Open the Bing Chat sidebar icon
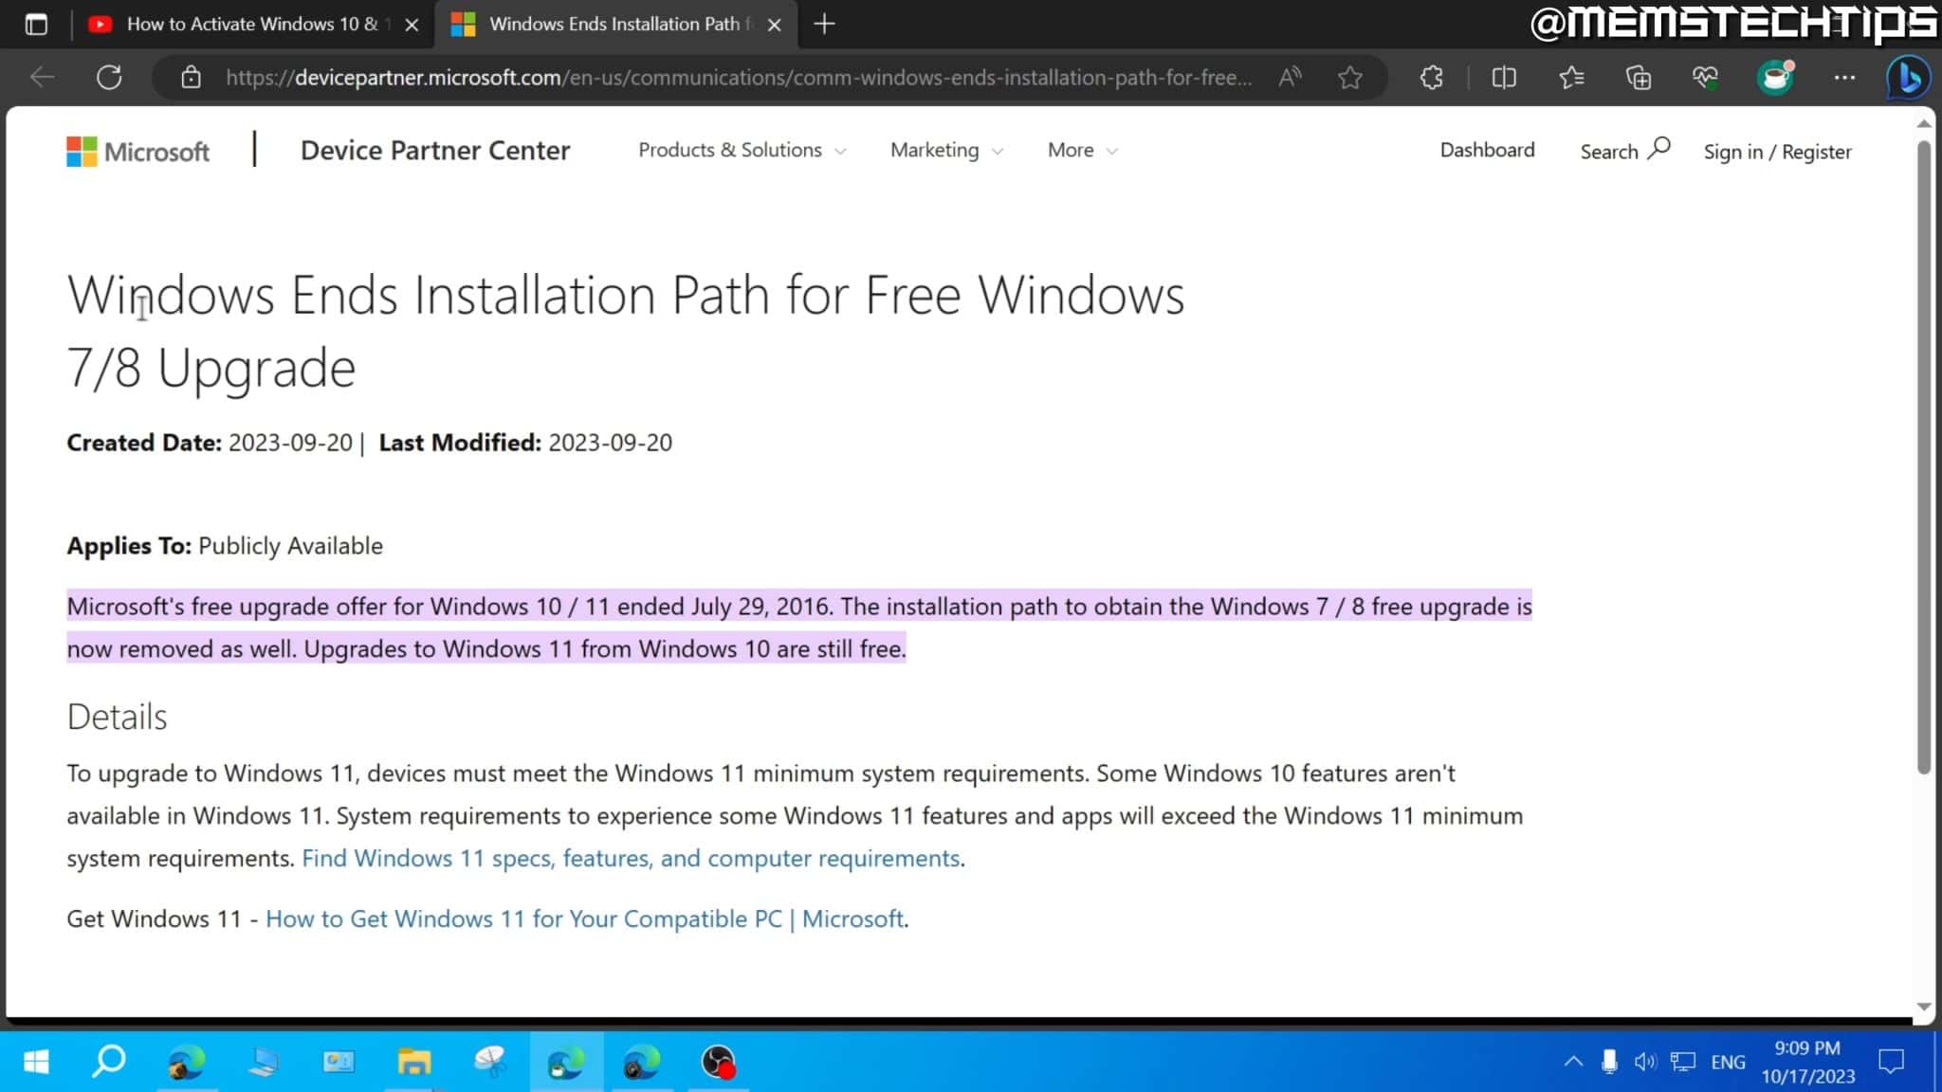Viewport: 1942px width, 1092px height. [1909, 77]
